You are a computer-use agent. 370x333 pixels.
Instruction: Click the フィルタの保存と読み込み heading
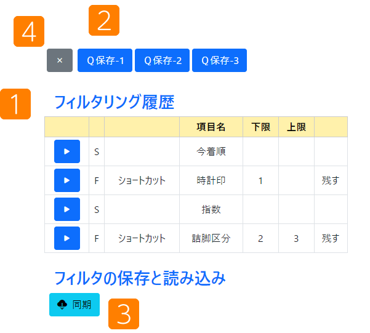pos(140,278)
